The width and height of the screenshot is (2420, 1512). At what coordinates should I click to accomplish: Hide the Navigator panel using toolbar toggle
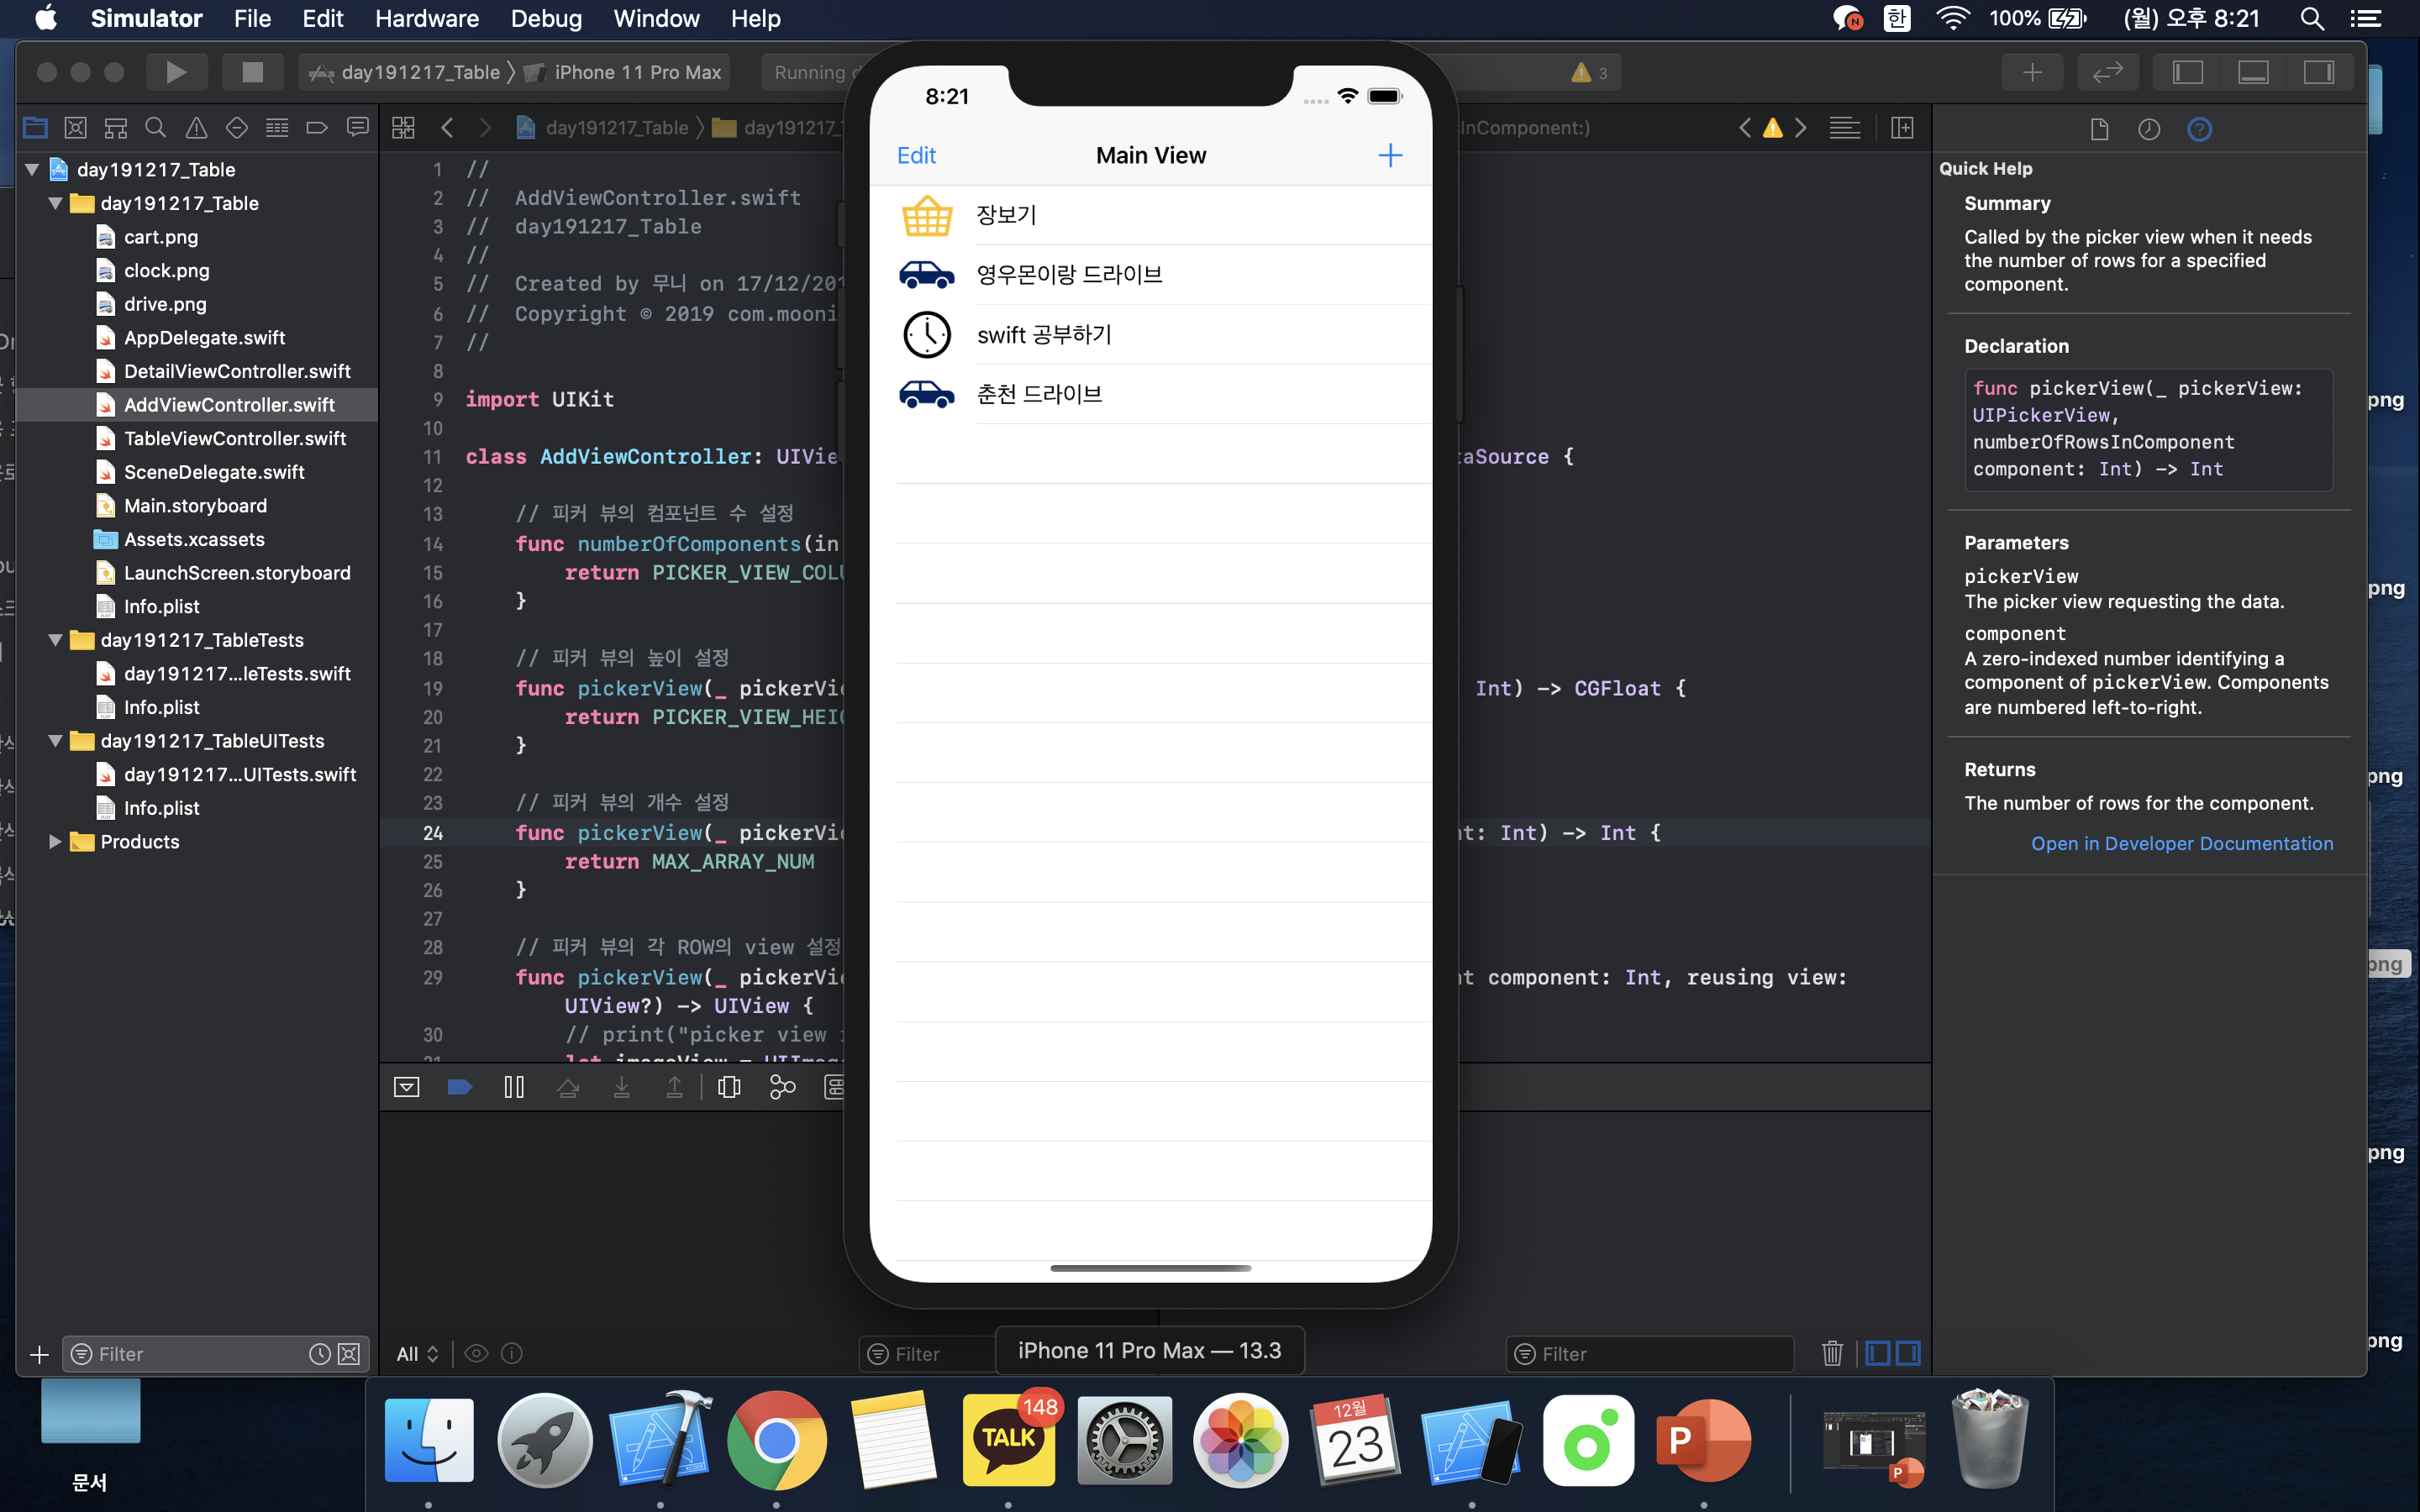click(2188, 72)
